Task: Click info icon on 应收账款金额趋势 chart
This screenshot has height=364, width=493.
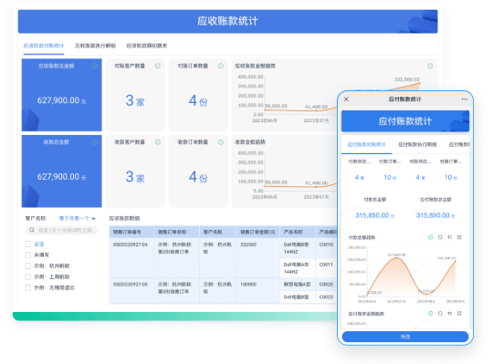Action: 430,66
